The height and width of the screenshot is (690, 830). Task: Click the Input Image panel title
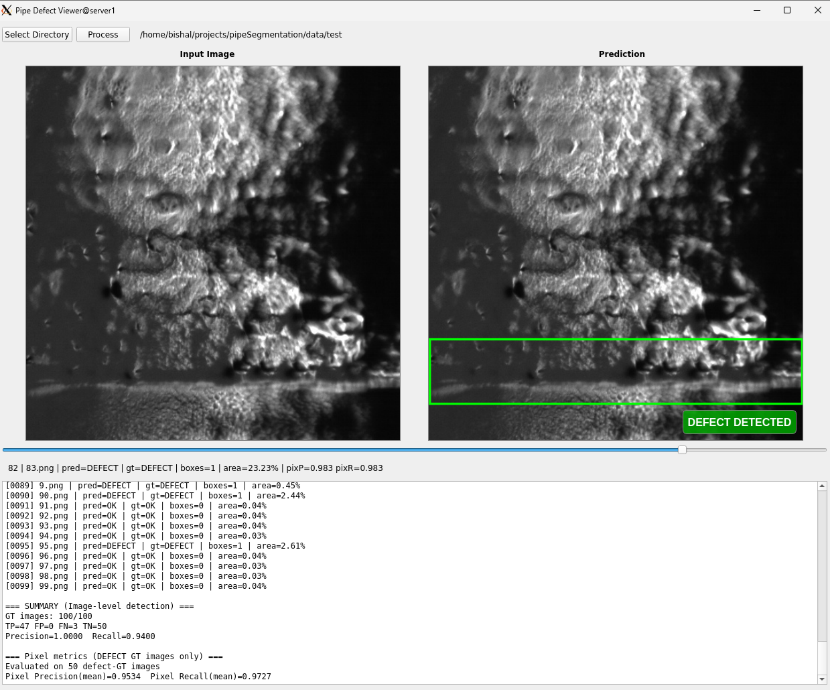coord(207,54)
